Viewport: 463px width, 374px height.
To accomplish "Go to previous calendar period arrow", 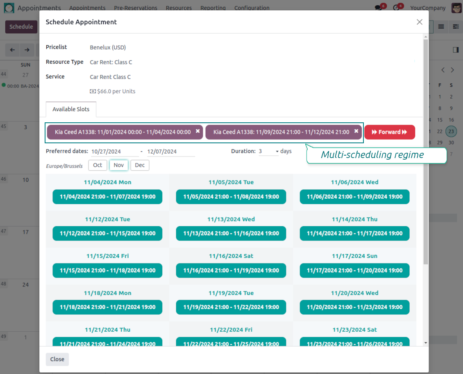I will pyautogui.click(x=13, y=50).
